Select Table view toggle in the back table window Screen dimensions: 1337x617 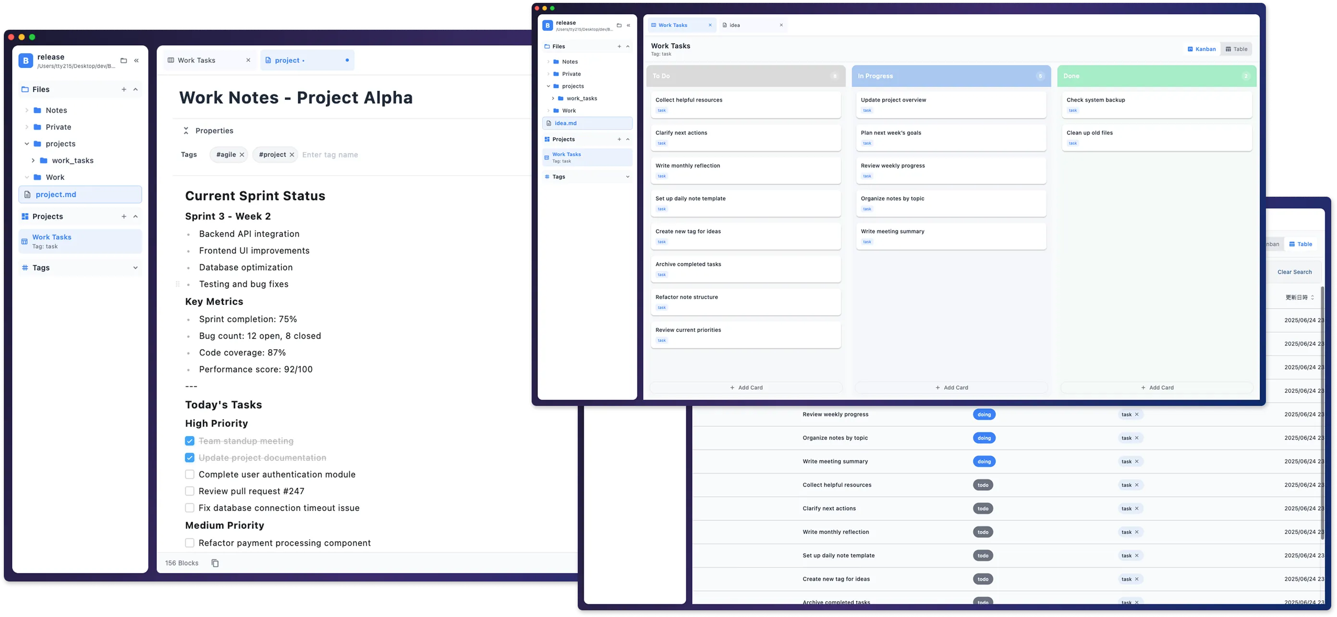click(1300, 244)
